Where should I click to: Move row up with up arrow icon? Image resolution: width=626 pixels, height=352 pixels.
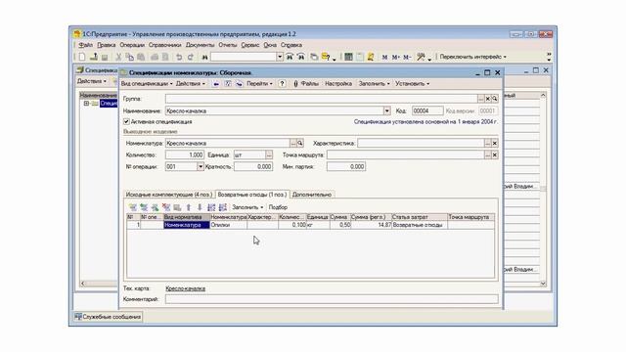[189, 207]
